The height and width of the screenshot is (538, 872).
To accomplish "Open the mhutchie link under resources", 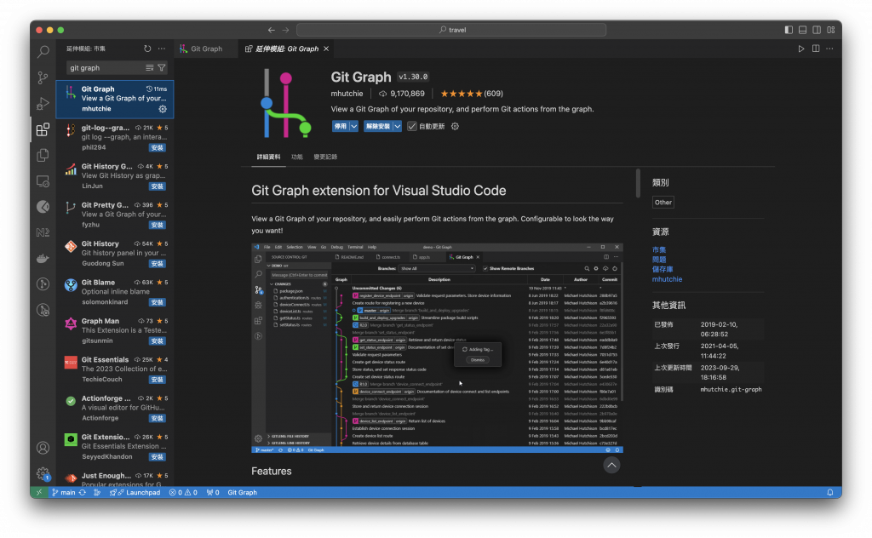I will pyautogui.click(x=667, y=279).
